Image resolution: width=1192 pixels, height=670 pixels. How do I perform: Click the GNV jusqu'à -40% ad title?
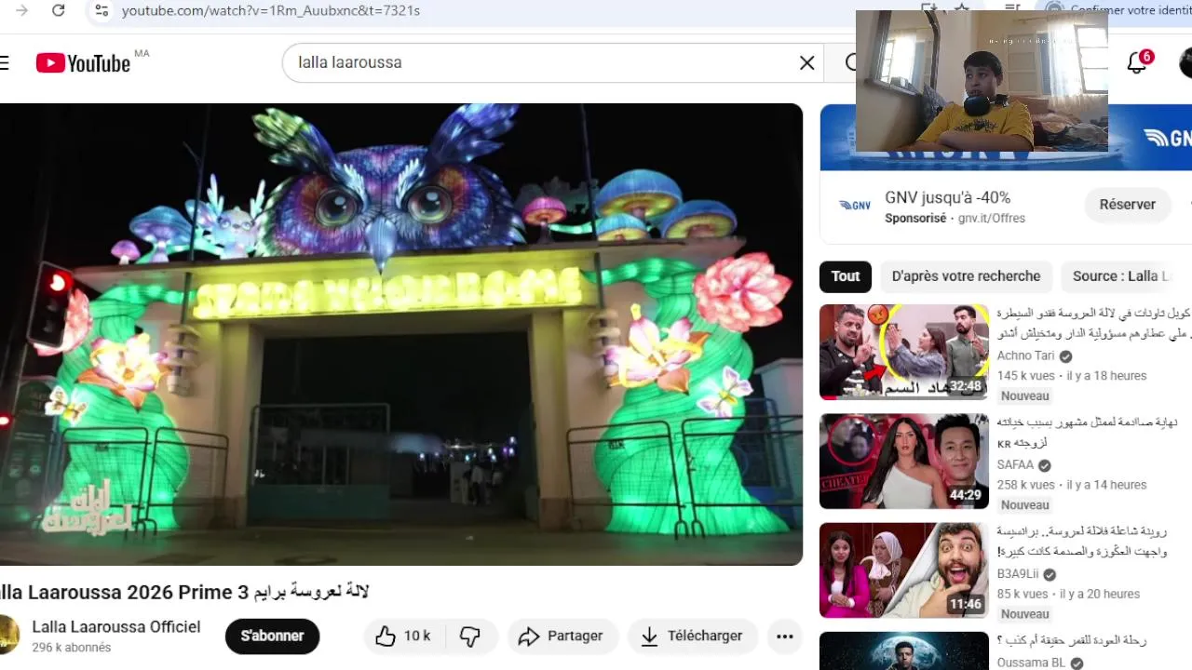pos(947,197)
